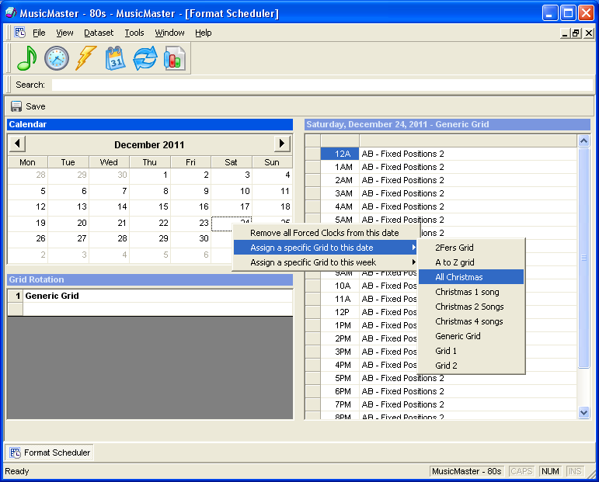Click the blue refresh arrows icon

click(x=145, y=58)
